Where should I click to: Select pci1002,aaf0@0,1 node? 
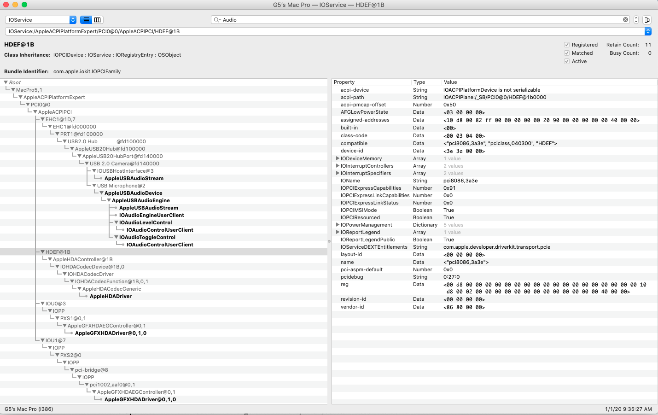coord(112,385)
